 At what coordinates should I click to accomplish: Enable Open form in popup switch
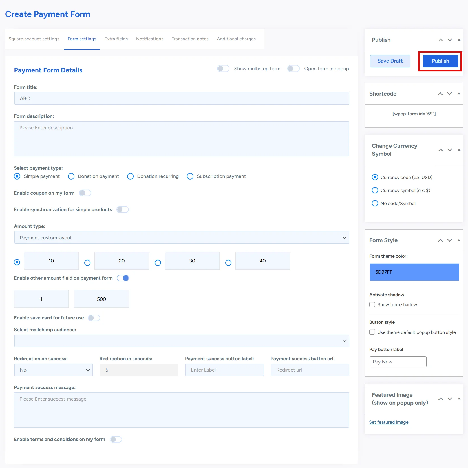293,69
